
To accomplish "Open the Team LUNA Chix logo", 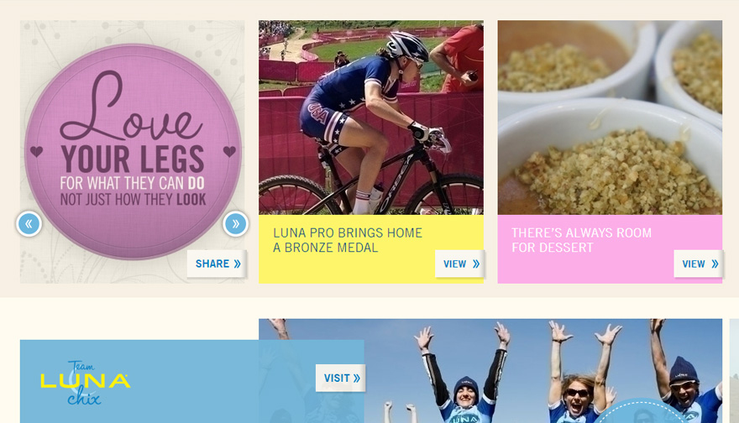I will coord(85,383).
